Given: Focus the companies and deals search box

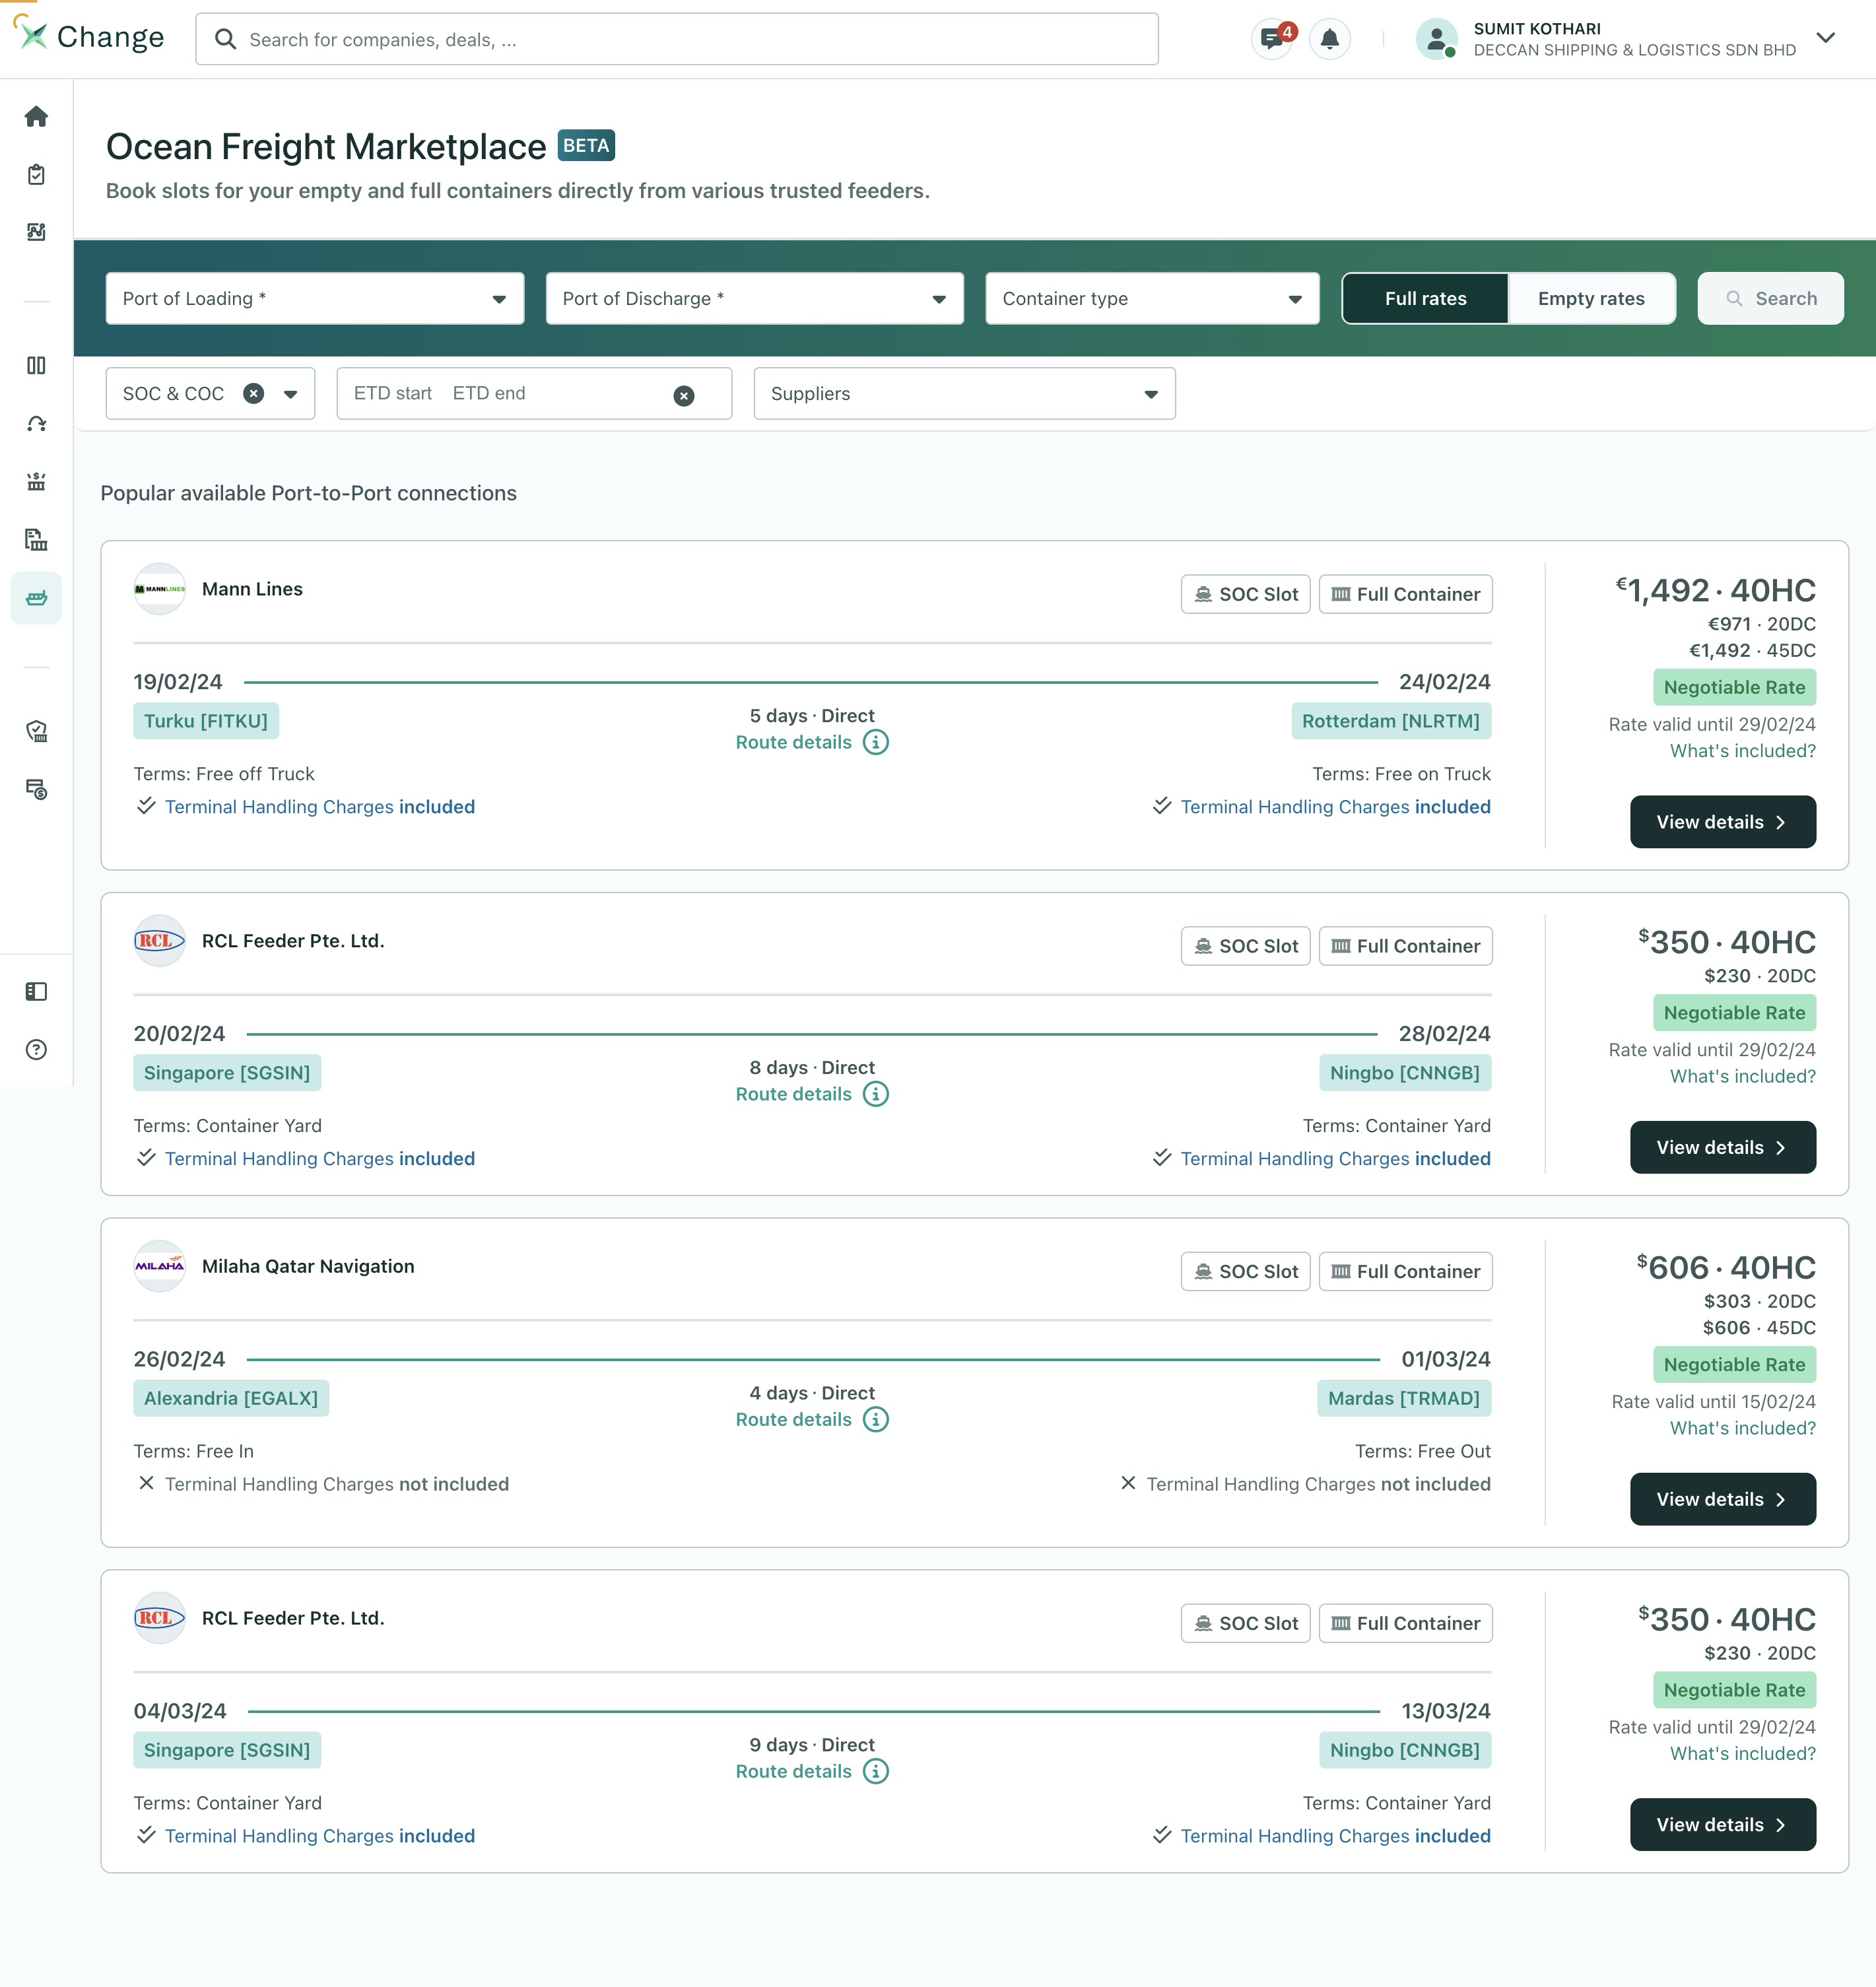Looking at the screenshot, I should (x=676, y=39).
